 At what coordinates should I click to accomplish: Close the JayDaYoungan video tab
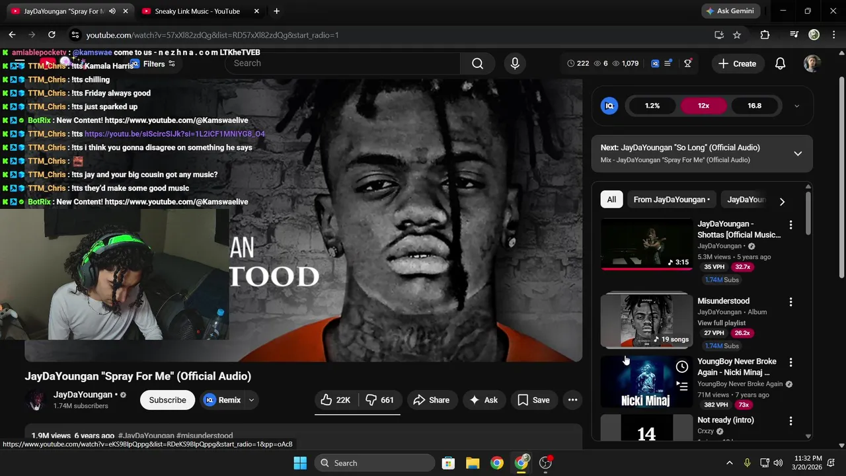[125, 11]
